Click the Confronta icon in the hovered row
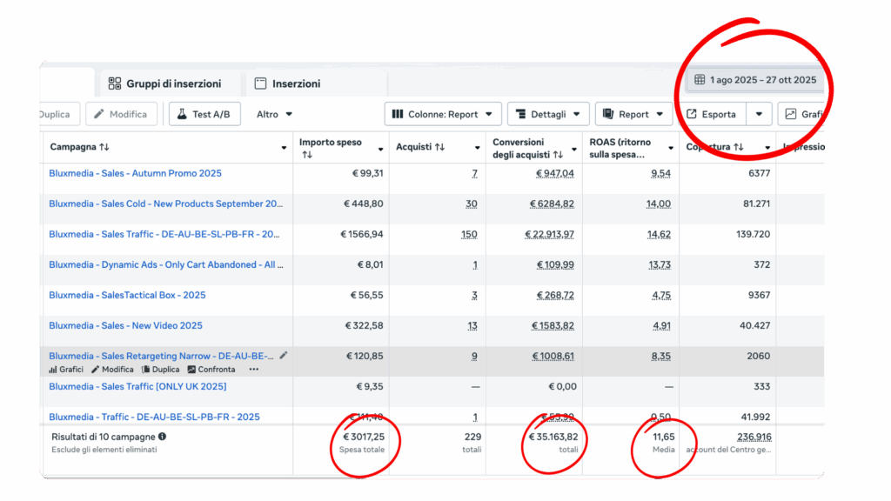 191,370
